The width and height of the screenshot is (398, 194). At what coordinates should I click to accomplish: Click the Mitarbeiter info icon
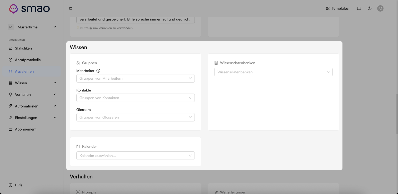(98, 71)
